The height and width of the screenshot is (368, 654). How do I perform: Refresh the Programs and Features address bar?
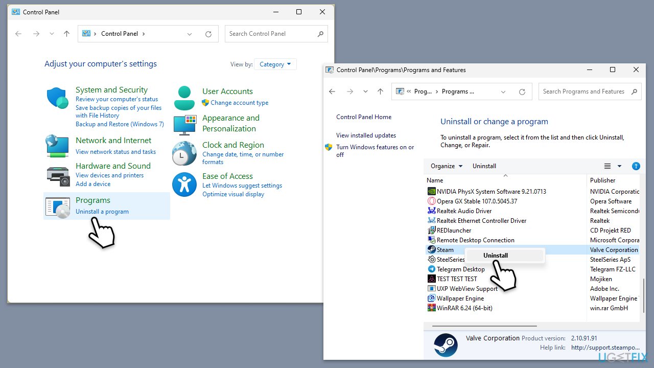click(x=522, y=91)
